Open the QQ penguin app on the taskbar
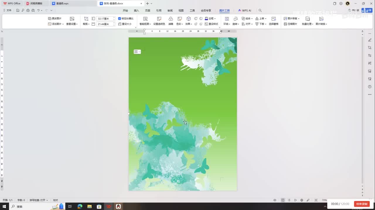The width and height of the screenshot is (375, 210). pos(118,206)
